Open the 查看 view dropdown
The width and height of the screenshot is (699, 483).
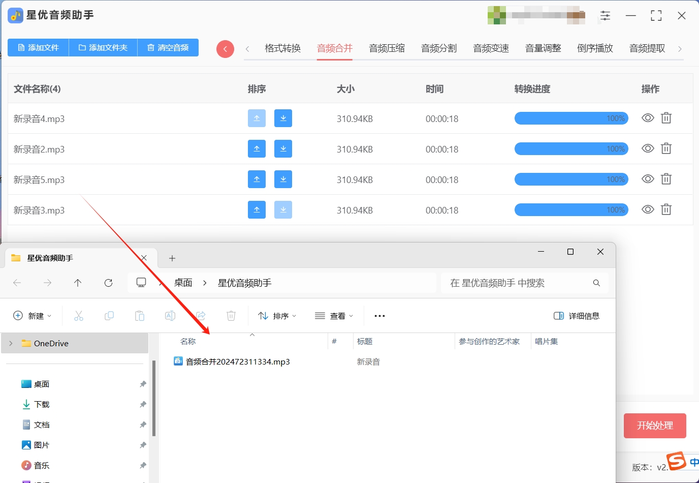coord(334,316)
